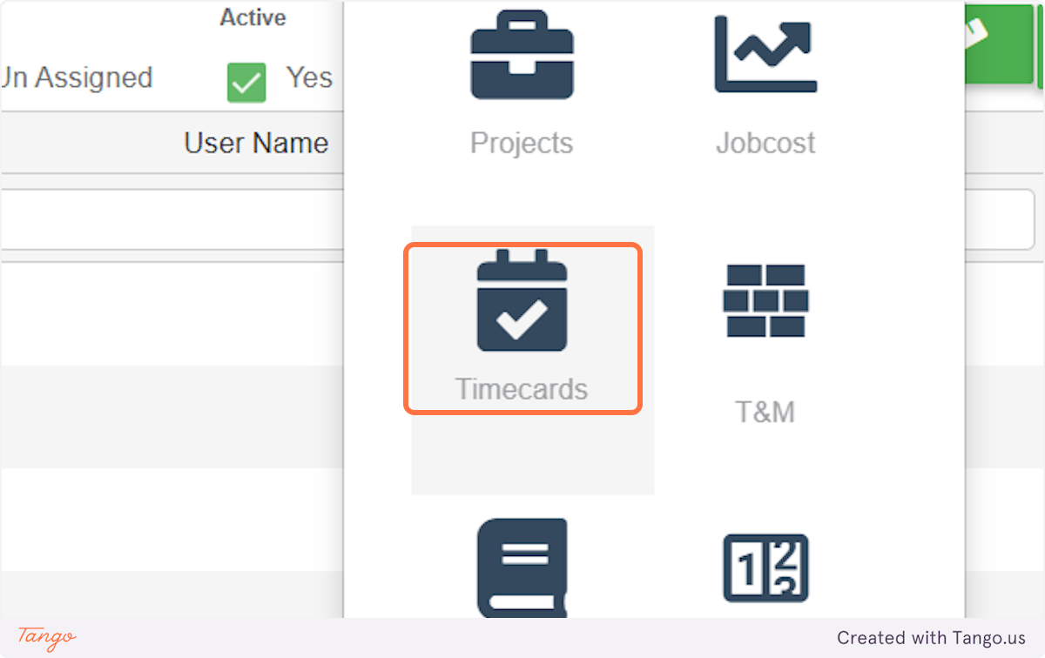Select the Timecards menu label
Image resolution: width=1045 pixels, height=658 pixels.
(522, 389)
